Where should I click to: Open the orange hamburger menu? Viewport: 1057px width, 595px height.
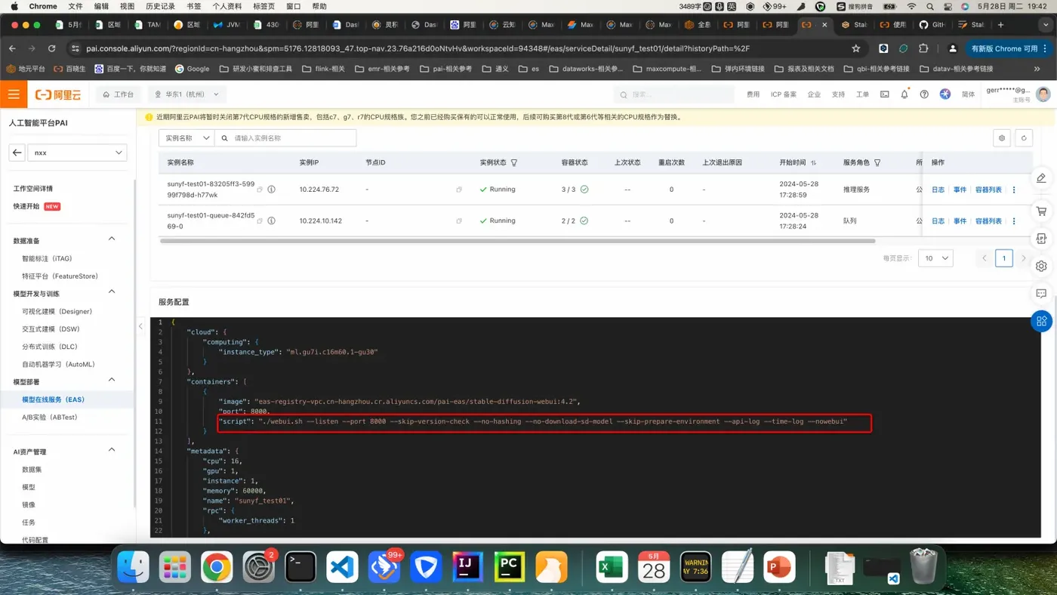[x=14, y=94]
